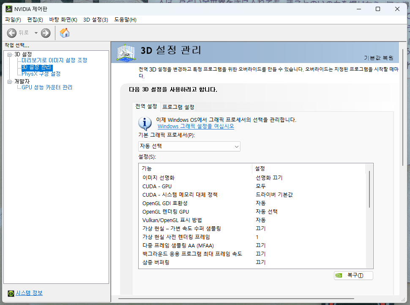Click the bottom horizontal scrollbar
The height and width of the screenshot is (305, 410).
[236, 299]
